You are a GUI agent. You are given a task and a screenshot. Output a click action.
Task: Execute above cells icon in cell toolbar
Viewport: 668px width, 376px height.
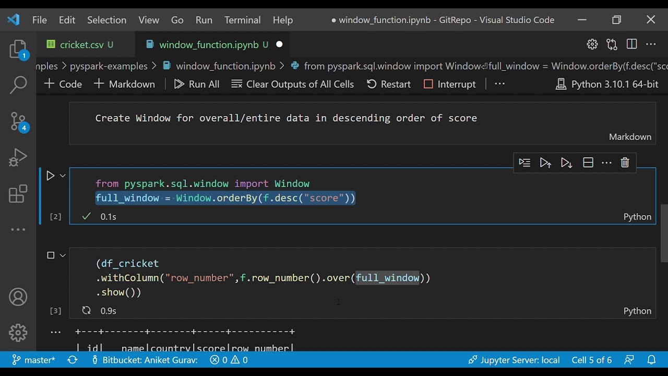(545, 163)
